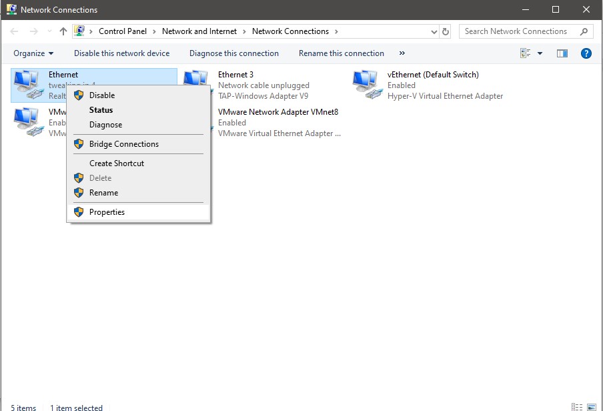The width and height of the screenshot is (603, 411).
Task: Click the shield icon beside Rename
Action: [x=79, y=193]
